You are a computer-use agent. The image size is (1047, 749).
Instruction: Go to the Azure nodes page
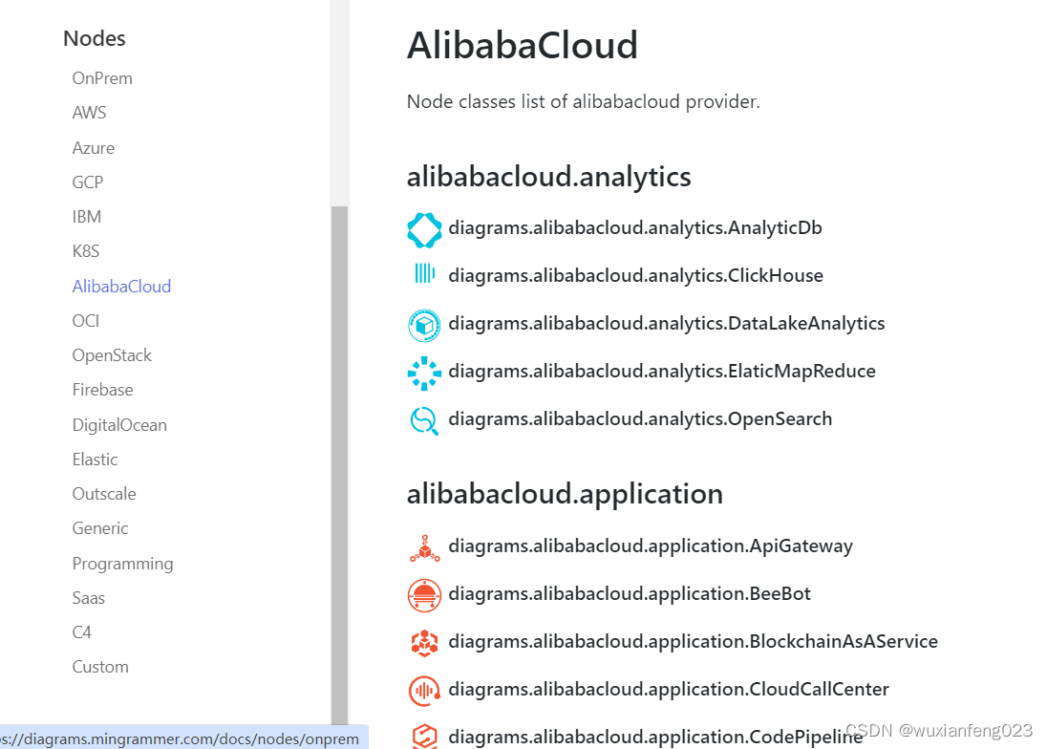[93, 147]
